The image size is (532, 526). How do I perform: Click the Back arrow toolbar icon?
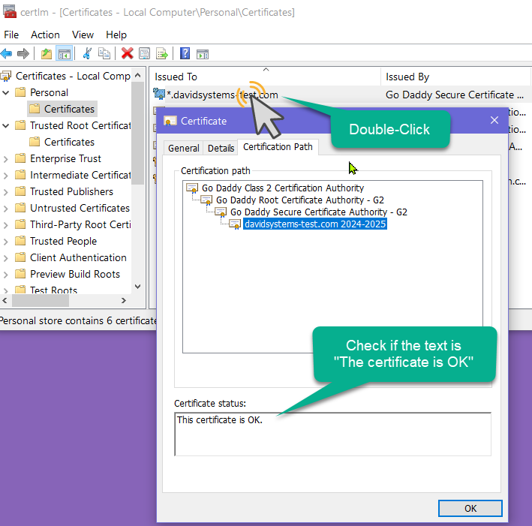click(x=7, y=53)
